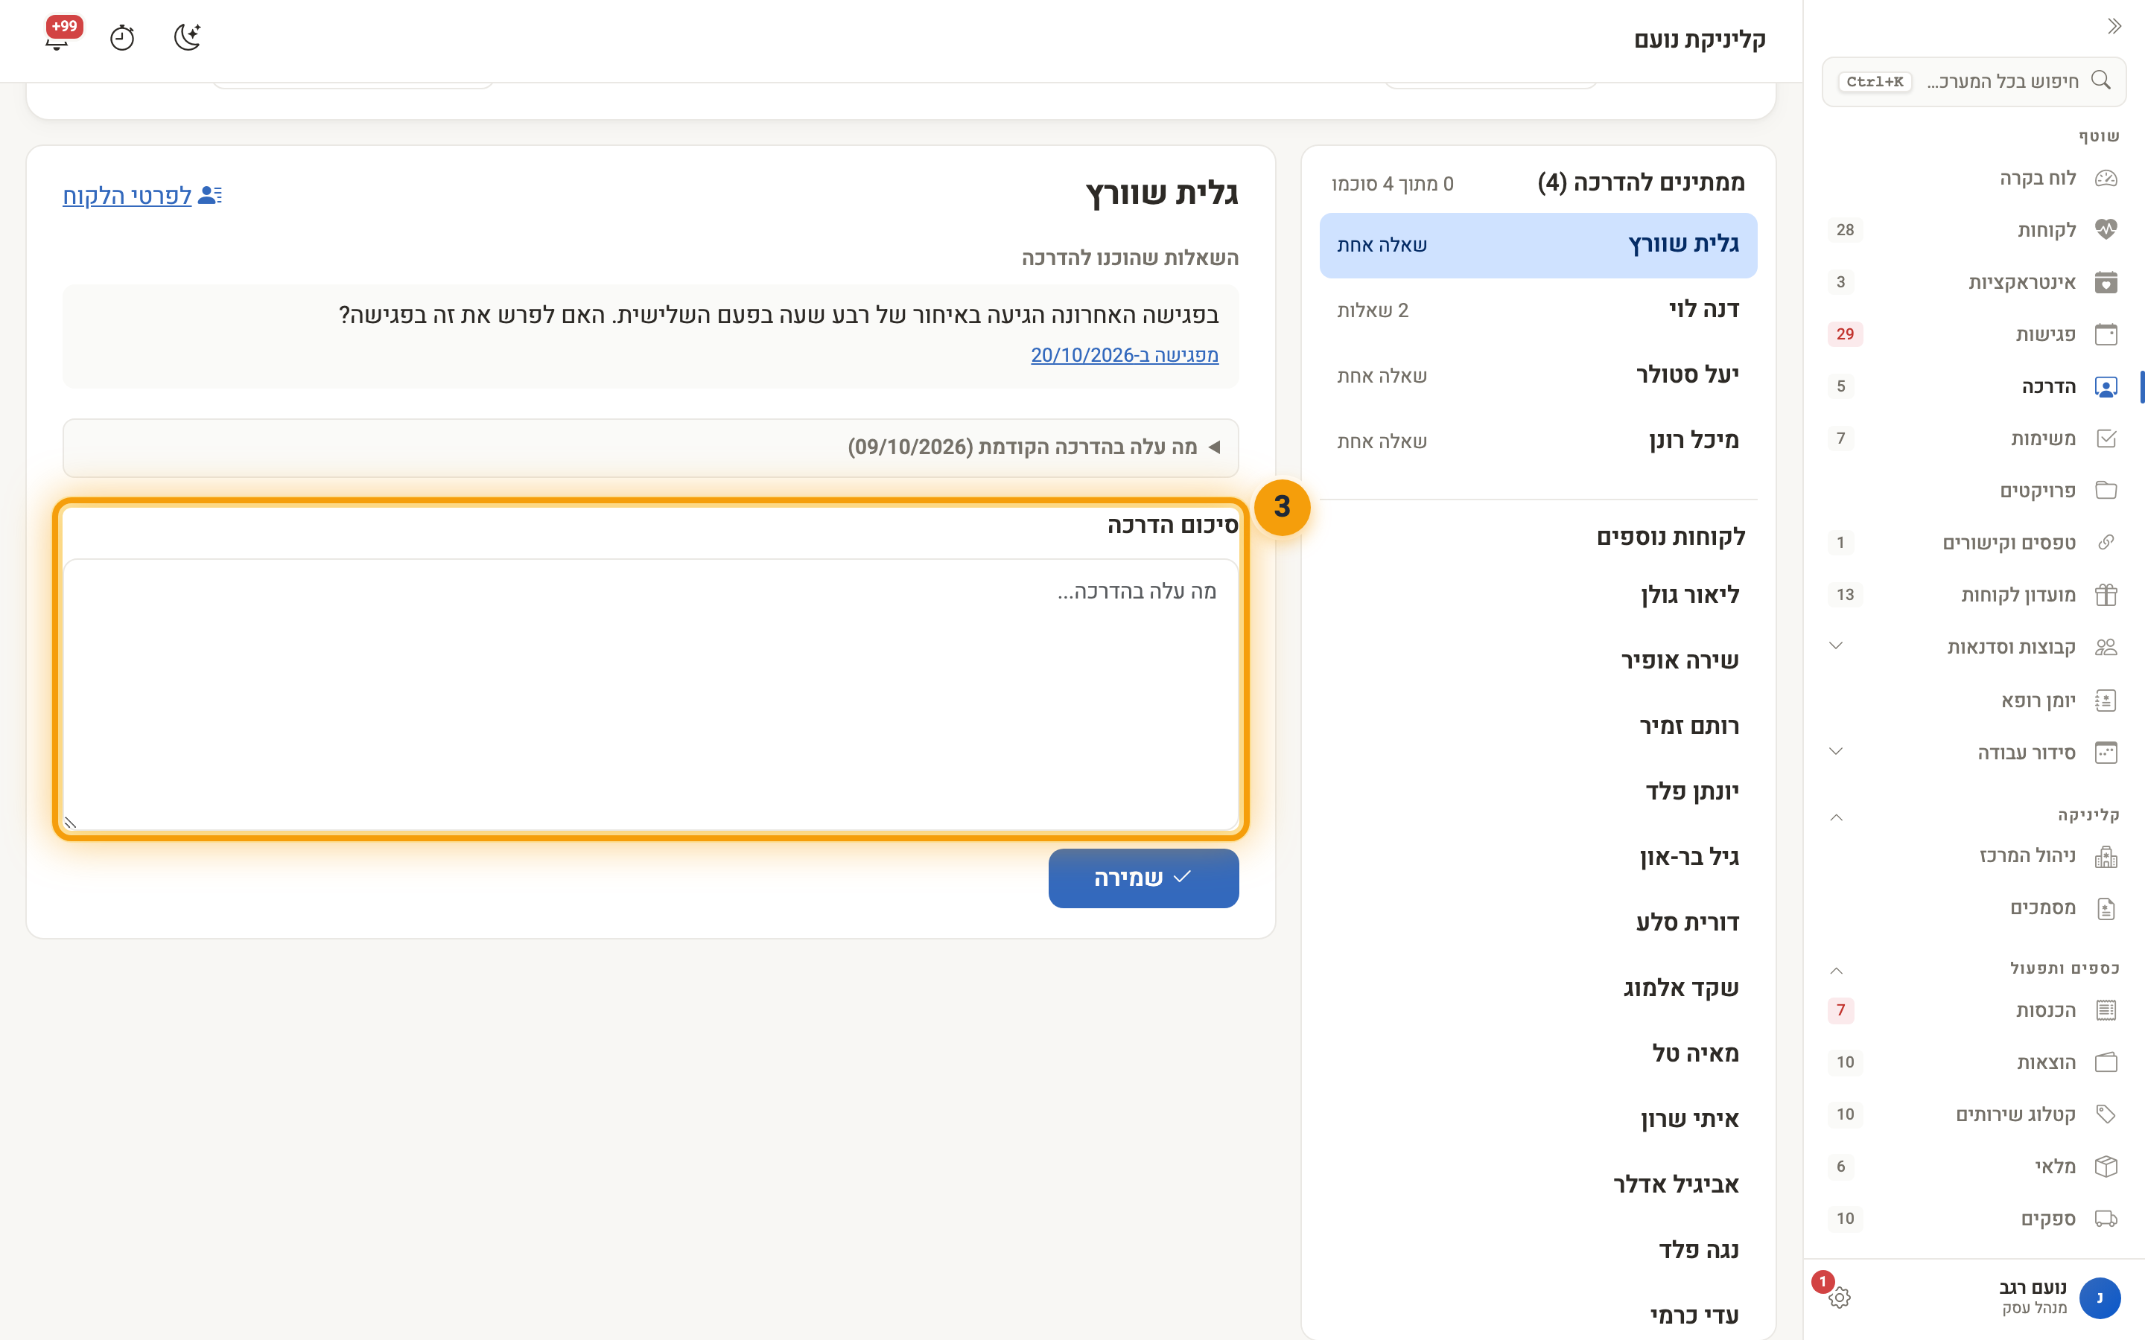Image resolution: width=2145 pixels, height=1340 pixels.
Task: Toggle dark mode moon icon
Action: [x=187, y=37]
